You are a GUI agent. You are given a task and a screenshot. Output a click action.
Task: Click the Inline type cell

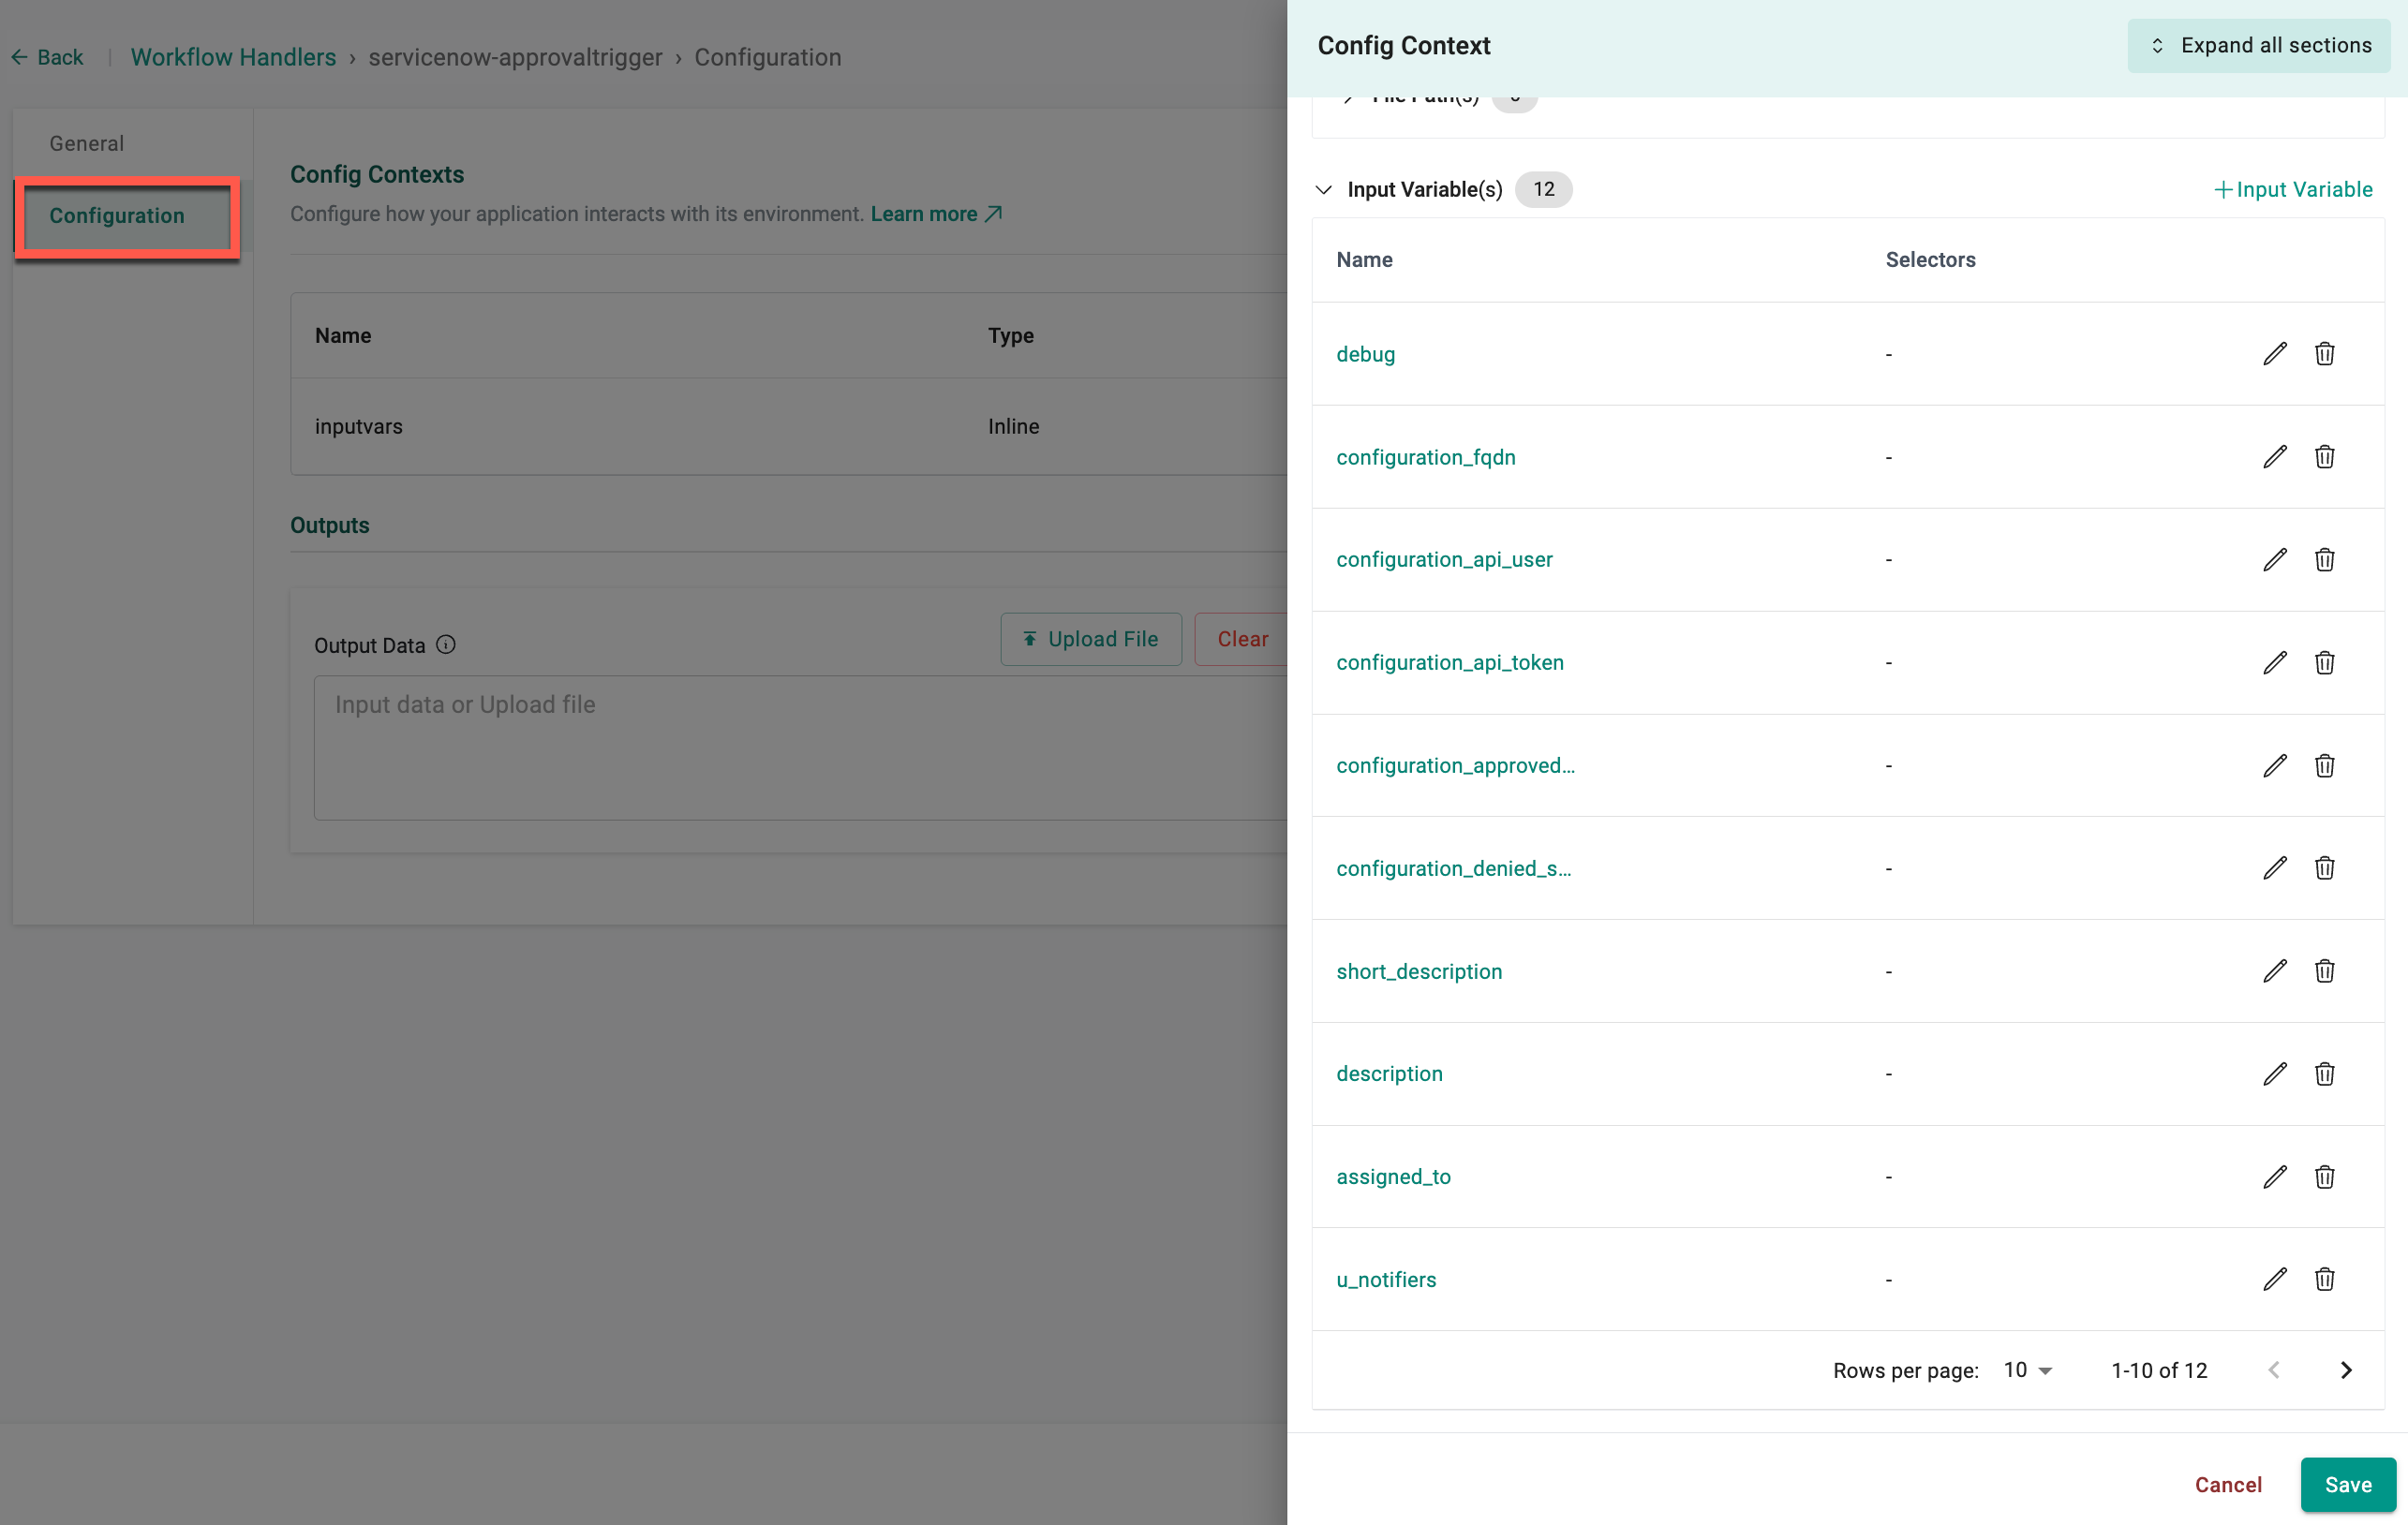pos(1013,427)
